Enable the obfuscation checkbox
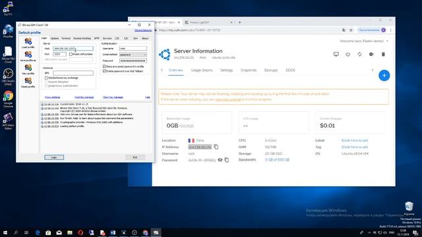 [71, 54]
